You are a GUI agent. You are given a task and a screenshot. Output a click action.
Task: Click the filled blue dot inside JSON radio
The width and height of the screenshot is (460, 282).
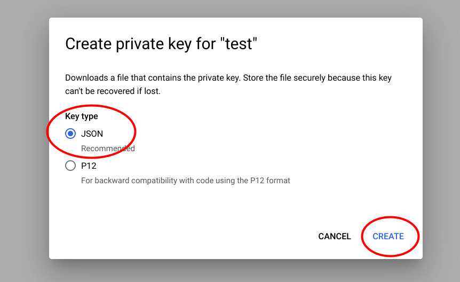point(70,134)
